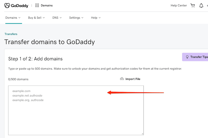Click the lightbulb icon in Transfer Tips
Screen dimensions: 208x138
click(x=187, y=57)
